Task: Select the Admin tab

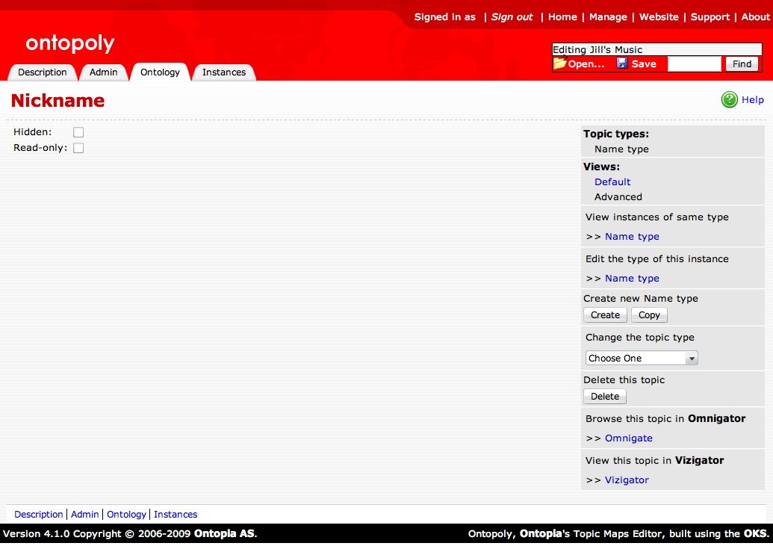Action: (103, 72)
